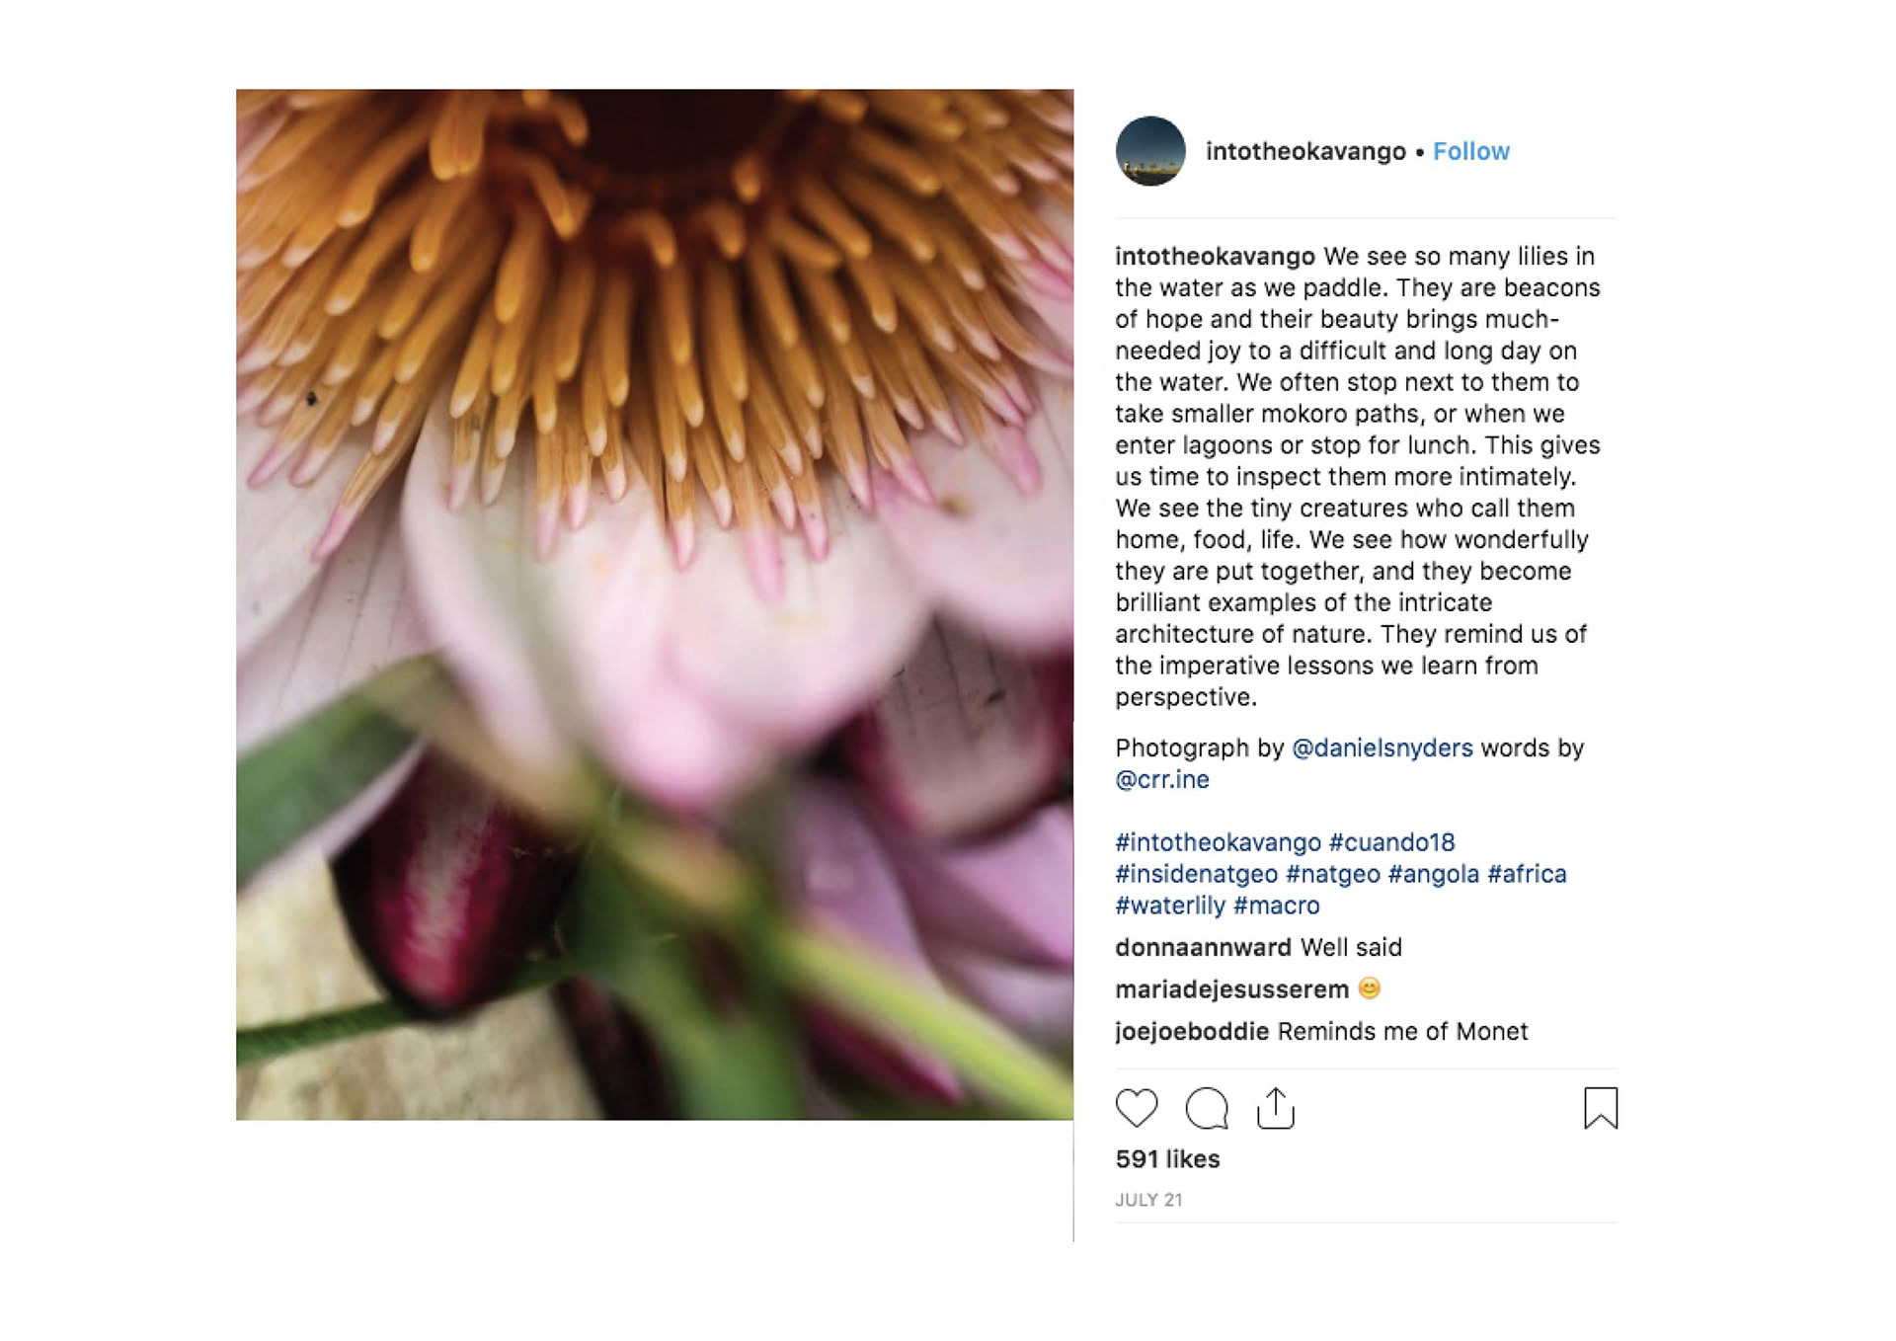Image resolution: width=1896 pixels, height=1341 pixels.
Task: Open the #insidenatgeo hashtag
Action: pyautogui.click(x=1196, y=874)
